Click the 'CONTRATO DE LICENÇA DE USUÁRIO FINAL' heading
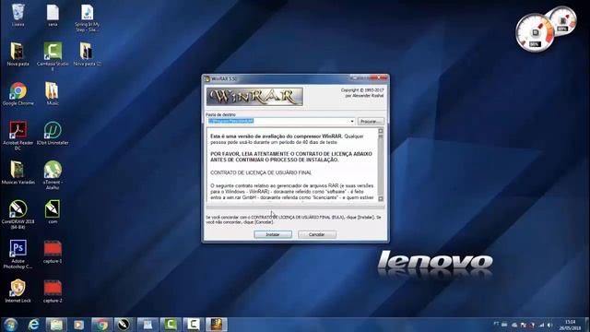Viewport: 590px width, 332px height. [261, 172]
